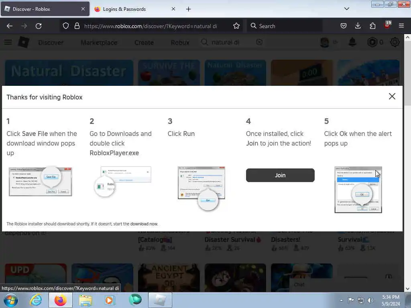
Task: Open Roblox settings gear
Action: coord(395,42)
